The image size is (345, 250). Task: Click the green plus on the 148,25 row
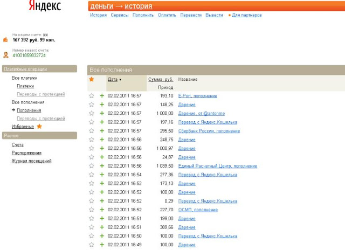pos(102,105)
